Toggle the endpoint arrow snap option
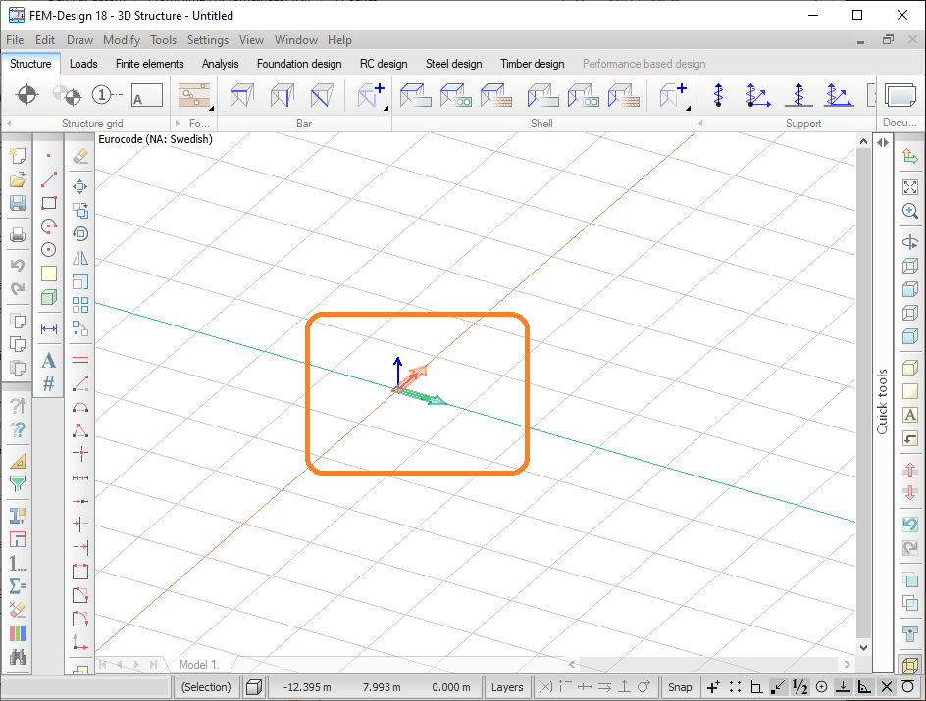Viewport: 926px width, 701px height. pyautogui.click(x=778, y=687)
